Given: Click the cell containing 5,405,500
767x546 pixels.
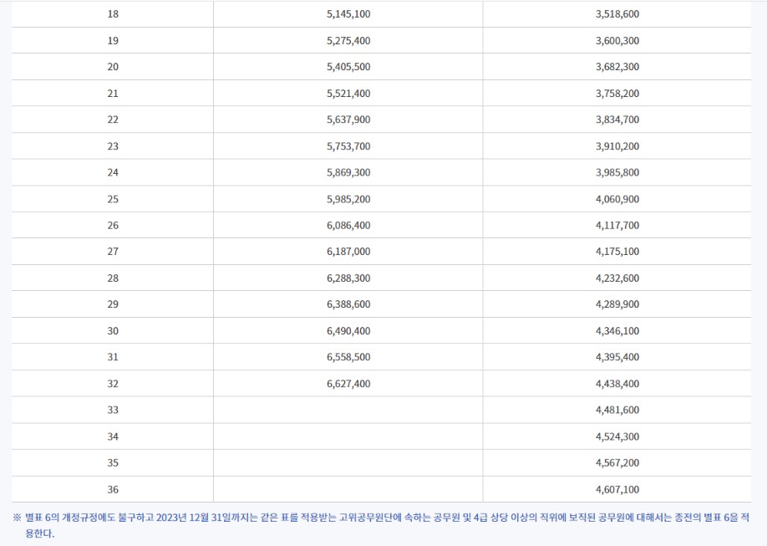Looking at the screenshot, I should (348, 67).
